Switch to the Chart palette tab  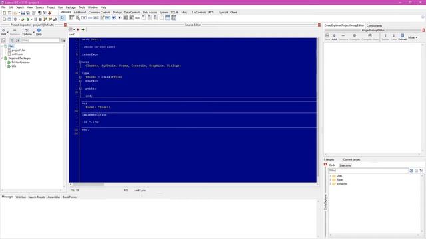(x=234, y=12)
